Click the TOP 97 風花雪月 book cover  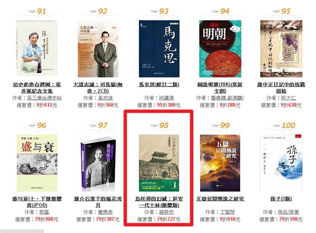[98, 164]
